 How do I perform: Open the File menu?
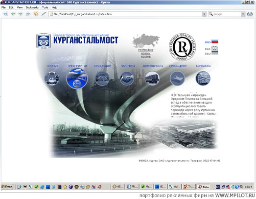pyautogui.click(x=3, y=7)
